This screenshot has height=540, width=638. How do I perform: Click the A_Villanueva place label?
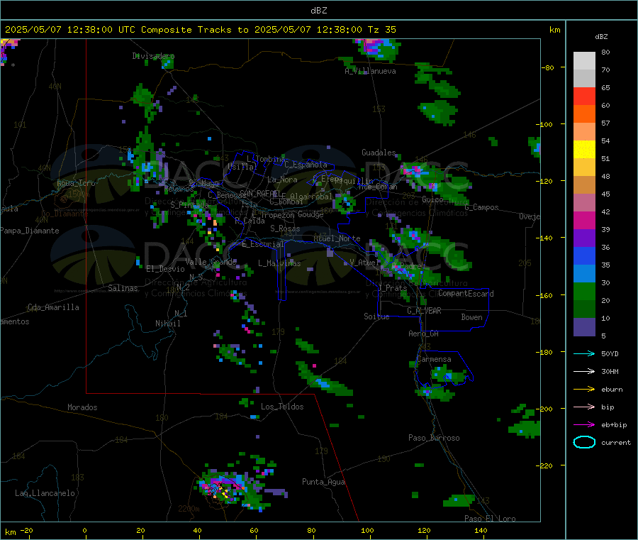pos(370,71)
